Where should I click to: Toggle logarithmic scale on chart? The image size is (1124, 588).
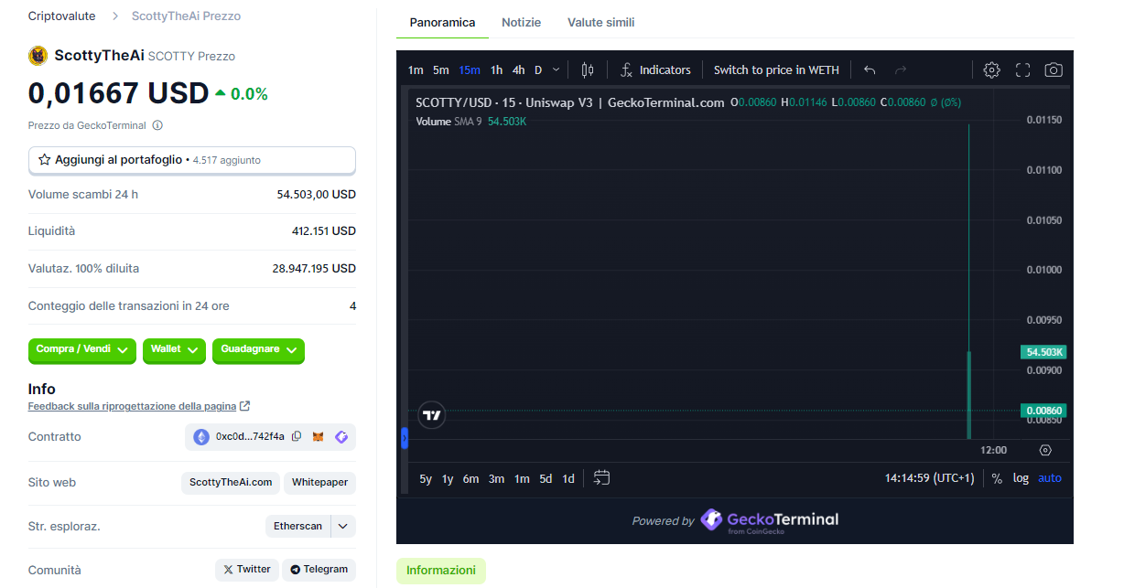point(1021,478)
